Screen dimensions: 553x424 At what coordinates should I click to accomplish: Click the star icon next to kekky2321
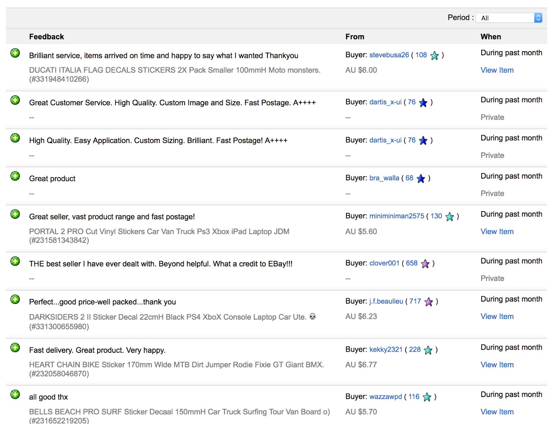(428, 350)
